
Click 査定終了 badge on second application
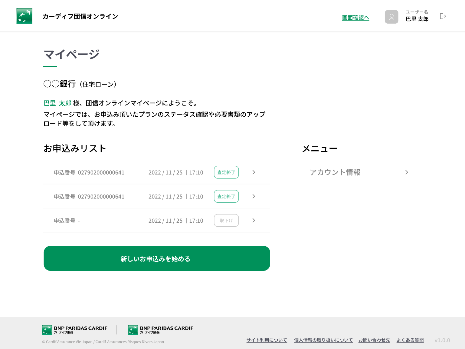pos(226,196)
